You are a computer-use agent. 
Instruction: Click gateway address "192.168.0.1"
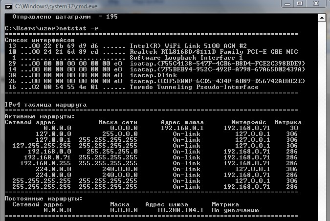pyautogui.click(x=182, y=128)
